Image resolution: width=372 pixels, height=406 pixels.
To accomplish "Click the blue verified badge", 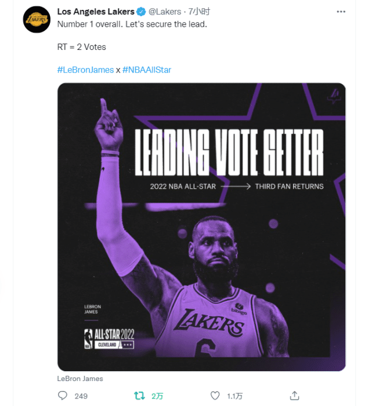I will [140, 12].
